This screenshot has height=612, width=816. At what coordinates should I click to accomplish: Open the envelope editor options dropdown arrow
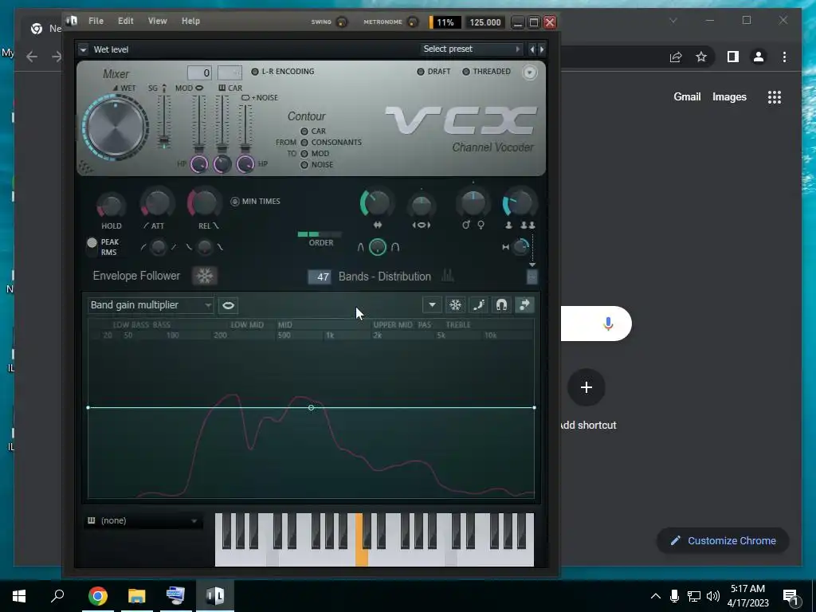click(x=432, y=305)
